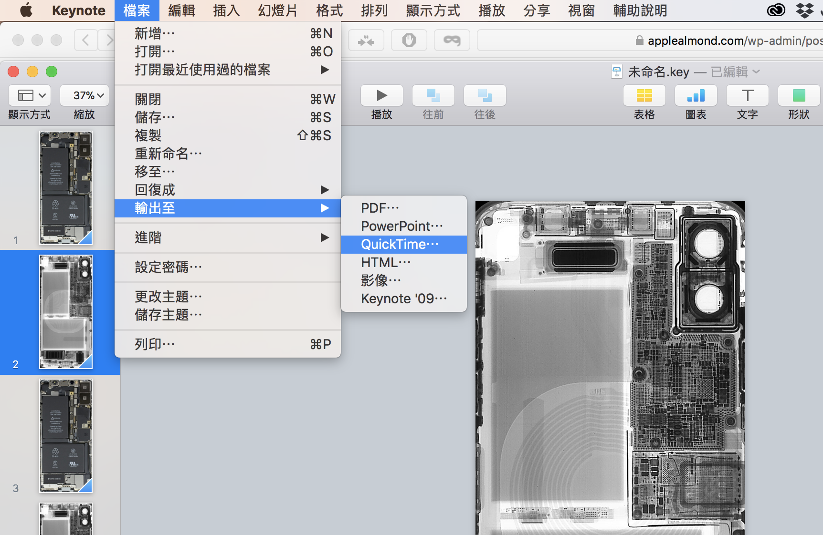
Task: Choose 移至… menu item
Action: (x=228, y=172)
